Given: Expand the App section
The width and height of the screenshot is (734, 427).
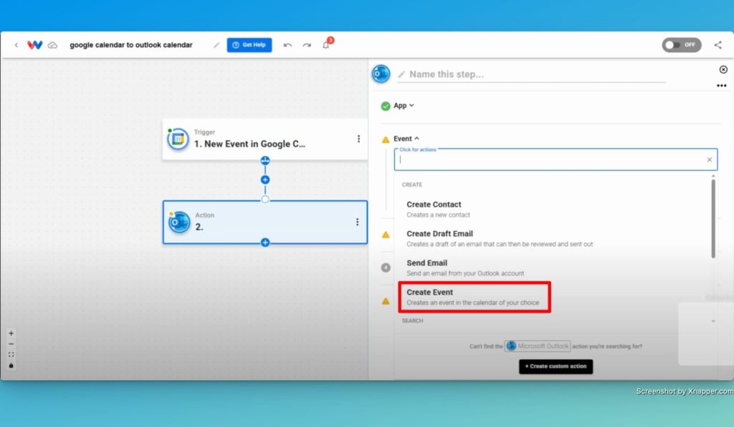Looking at the screenshot, I should point(404,106).
